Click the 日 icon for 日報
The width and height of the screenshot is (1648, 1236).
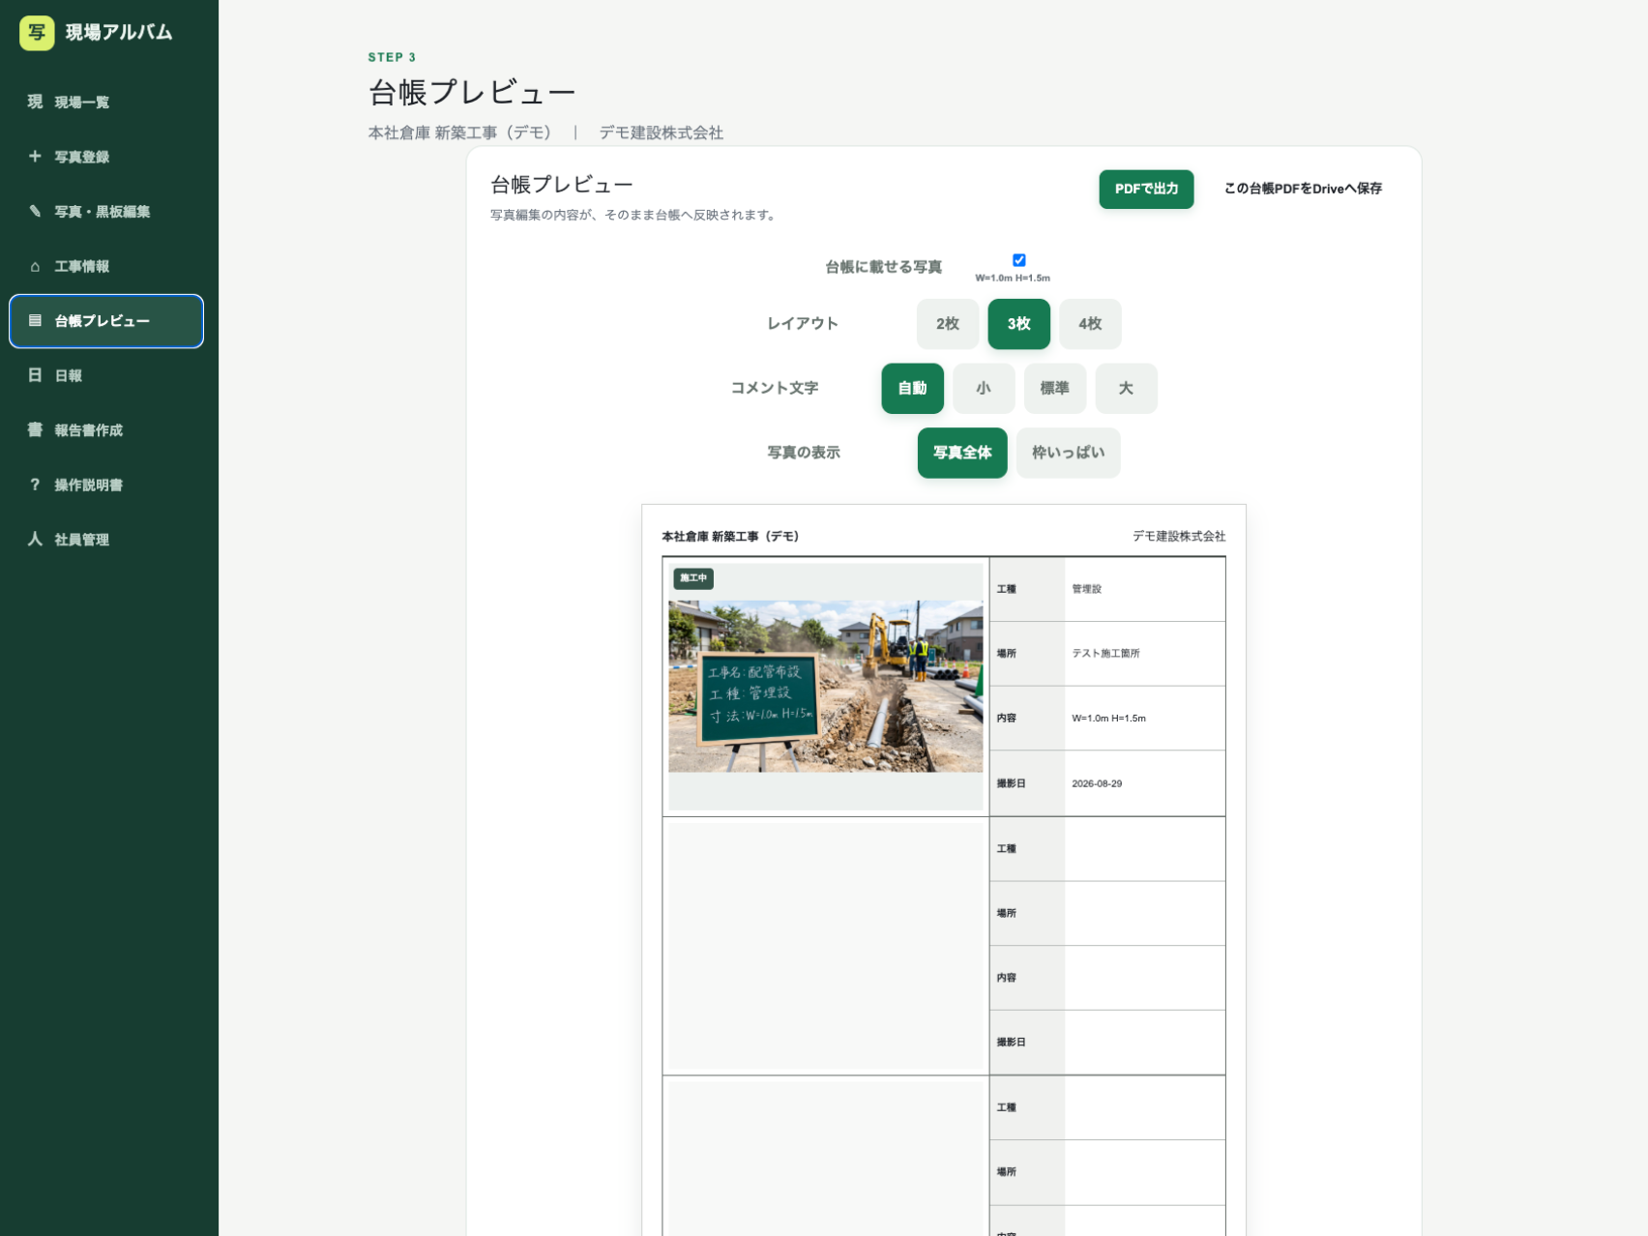point(35,375)
